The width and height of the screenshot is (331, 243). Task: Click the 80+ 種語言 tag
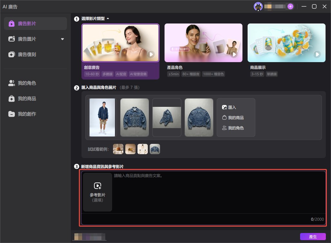point(191,74)
